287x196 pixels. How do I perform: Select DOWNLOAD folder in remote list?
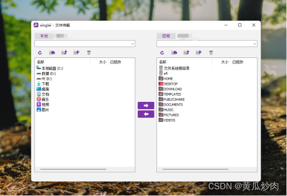coord(170,89)
